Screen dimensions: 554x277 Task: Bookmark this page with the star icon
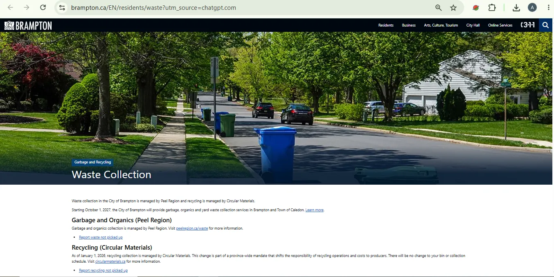pos(453,7)
